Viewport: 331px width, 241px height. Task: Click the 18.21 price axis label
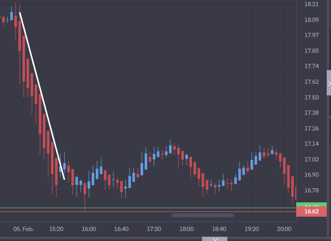(311, 4)
